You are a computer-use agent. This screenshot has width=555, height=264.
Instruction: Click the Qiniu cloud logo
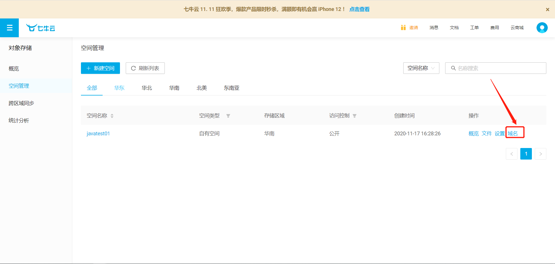pyautogui.click(x=40, y=28)
